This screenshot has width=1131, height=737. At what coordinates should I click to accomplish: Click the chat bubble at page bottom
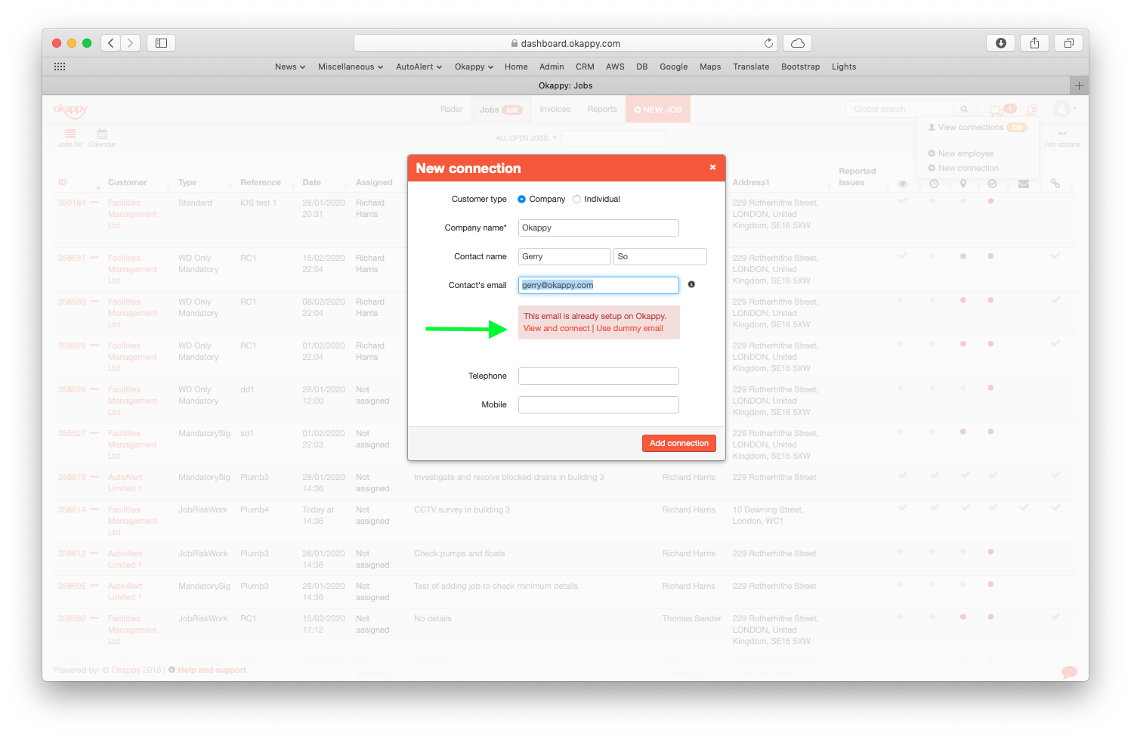coord(1069,671)
